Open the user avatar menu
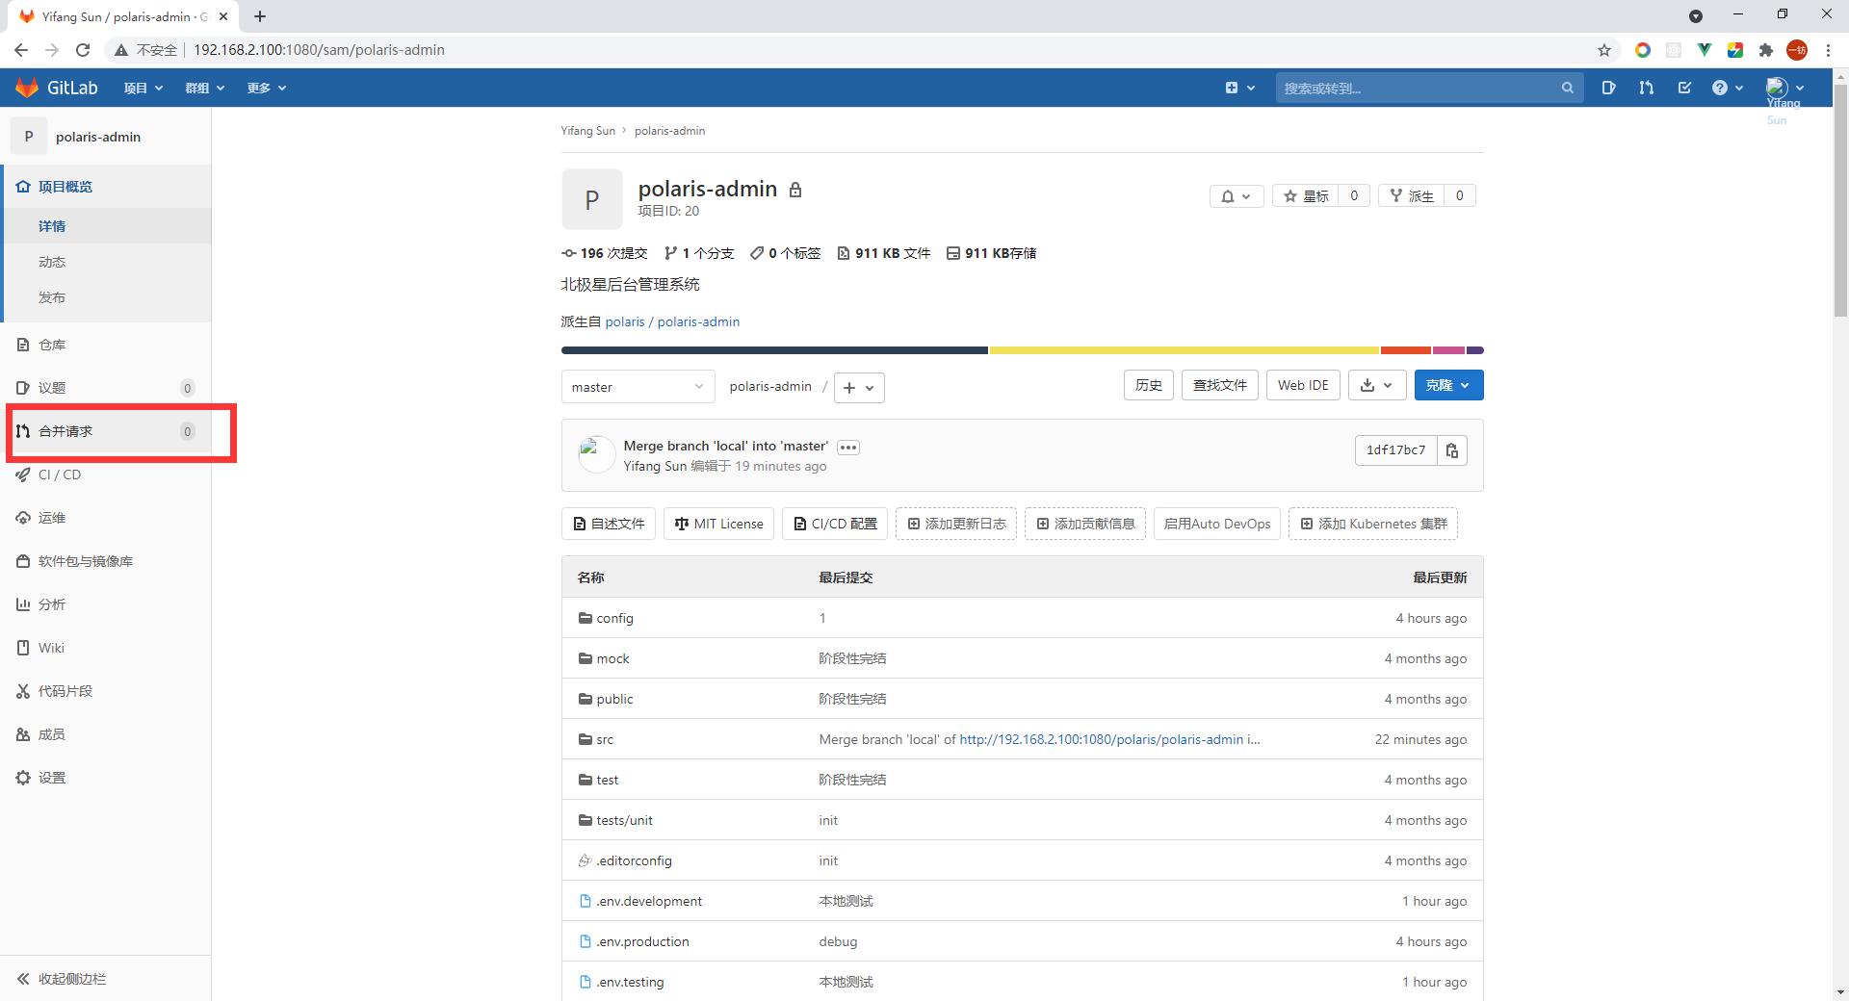Screen dimensions: 1849x1001 (x=1784, y=88)
